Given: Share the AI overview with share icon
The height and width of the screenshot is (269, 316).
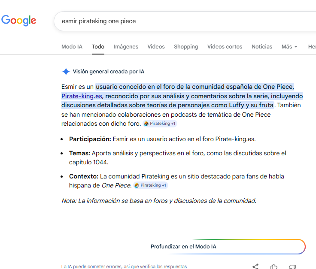Looking at the screenshot, I should tap(255, 266).
